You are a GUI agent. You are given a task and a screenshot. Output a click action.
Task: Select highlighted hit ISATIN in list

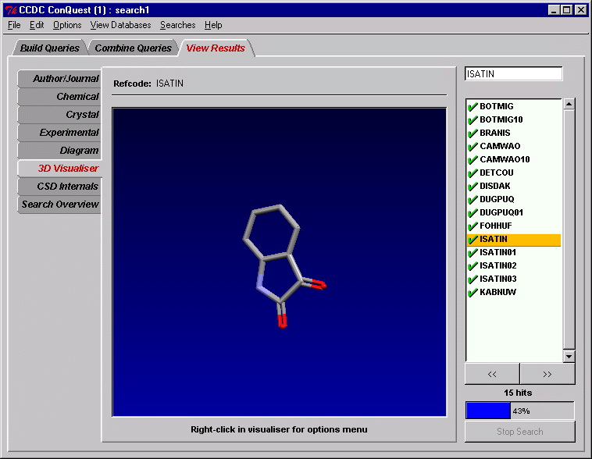[x=514, y=240]
